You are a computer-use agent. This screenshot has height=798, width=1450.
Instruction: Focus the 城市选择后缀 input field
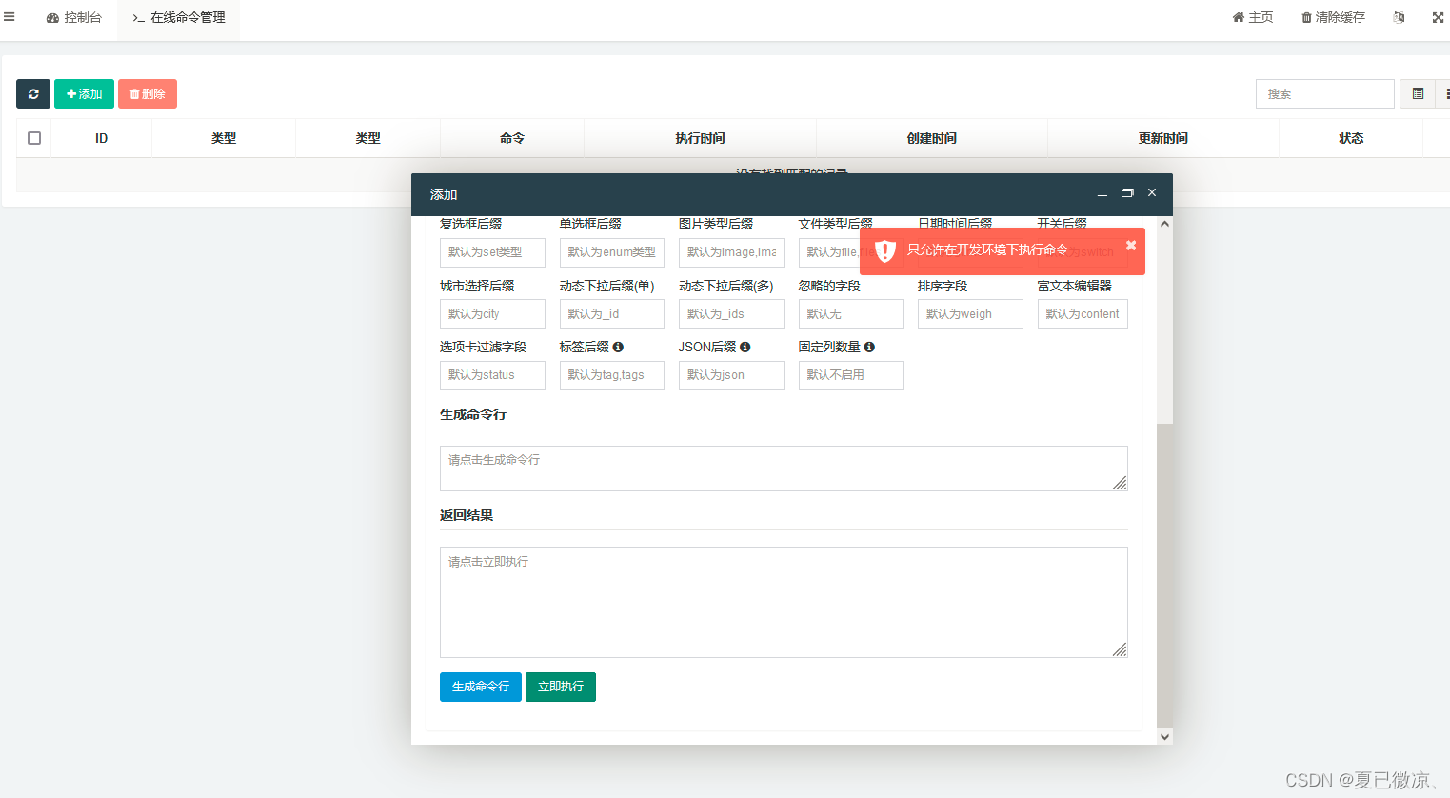(492, 314)
